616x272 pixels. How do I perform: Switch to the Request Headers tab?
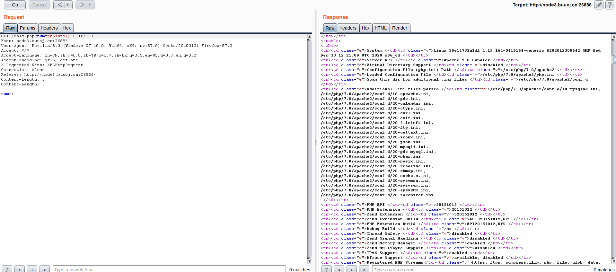click(x=49, y=28)
